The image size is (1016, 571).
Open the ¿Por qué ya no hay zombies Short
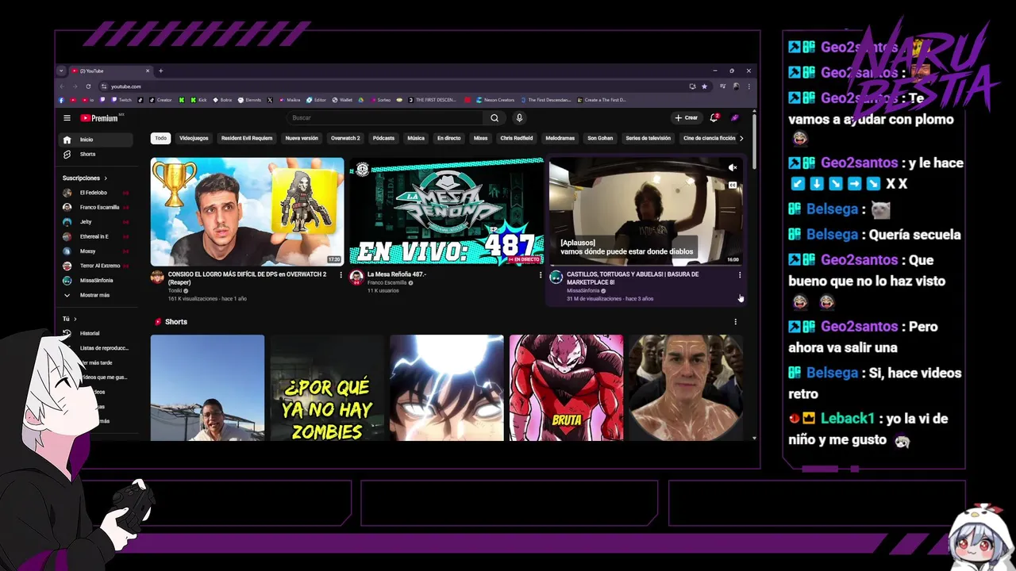(x=327, y=388)
